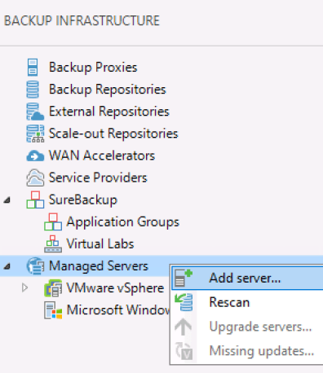Image resolution: width=323 pixels, height=373 pixels.
Task: Open Backup Repositories in the tree
Action: pos(108,90)
